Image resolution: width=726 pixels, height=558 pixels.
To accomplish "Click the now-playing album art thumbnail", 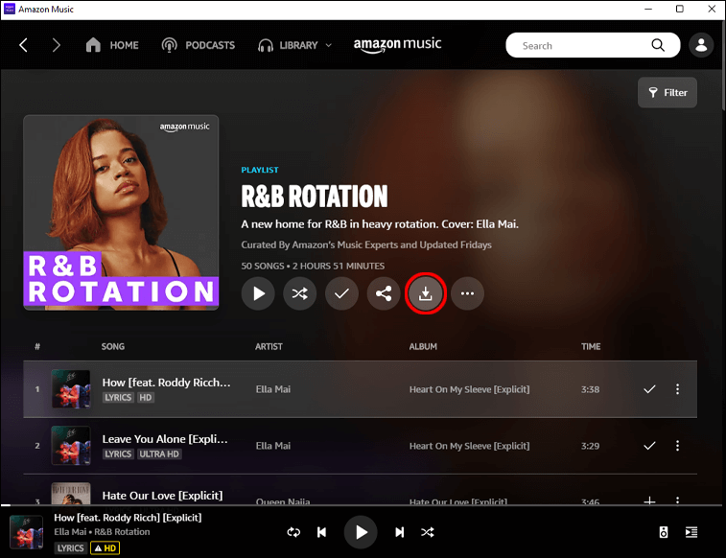I will [27, 532].
